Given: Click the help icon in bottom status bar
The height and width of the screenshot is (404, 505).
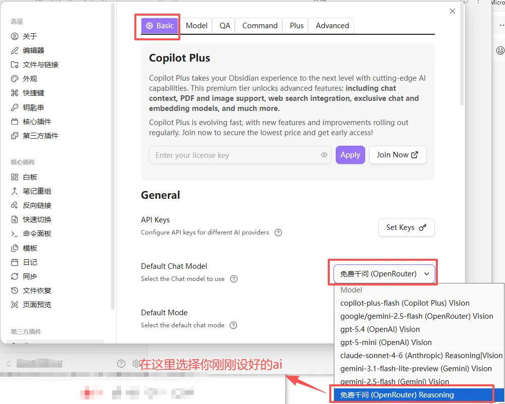Looking at the screenshot, I should (121, 364).
